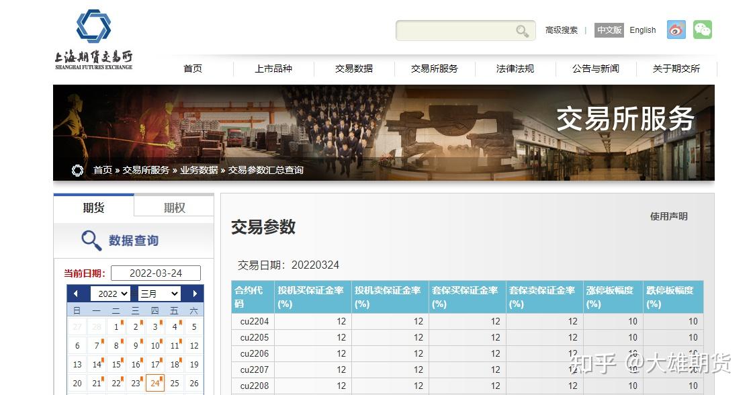Select calendar date 10
Image resolution: width=751 pixels, height=395 pixels.
click(x=155, y=346)
